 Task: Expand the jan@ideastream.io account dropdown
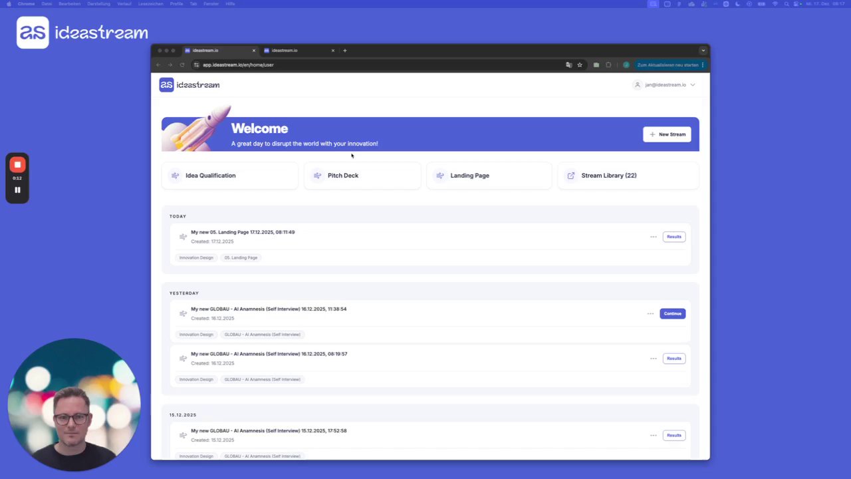pyautogui.click(x=693, y=84)
